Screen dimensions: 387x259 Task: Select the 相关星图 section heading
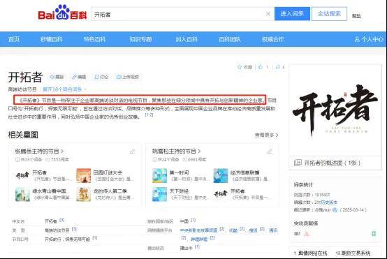click(23, 135)
